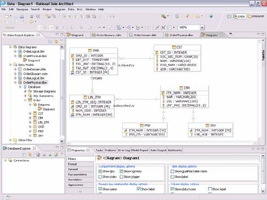Click the Print toolbar icon
The height and width of the screenshot is (200, 267).
click(x=22, y=17)
